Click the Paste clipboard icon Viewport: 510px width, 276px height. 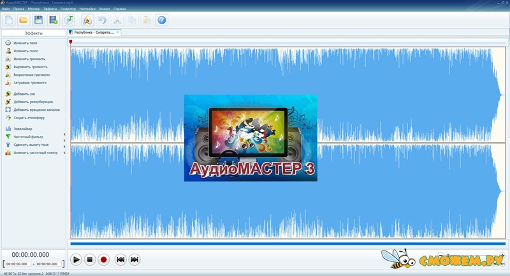147,20
